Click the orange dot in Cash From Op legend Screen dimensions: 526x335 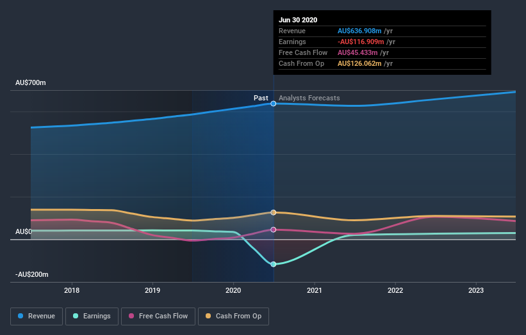[208, 316]
